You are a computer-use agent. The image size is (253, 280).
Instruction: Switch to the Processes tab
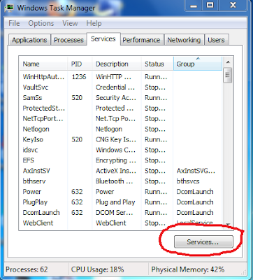tap(68, 40)
